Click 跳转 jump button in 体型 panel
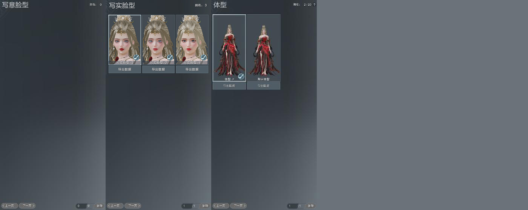This screenshot has height=210, width=528. (x=311, y=206)
